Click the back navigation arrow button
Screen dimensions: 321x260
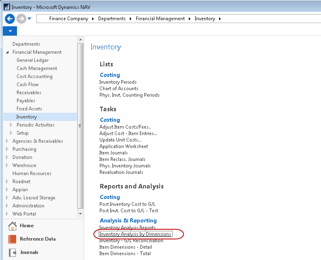[10, 19]
